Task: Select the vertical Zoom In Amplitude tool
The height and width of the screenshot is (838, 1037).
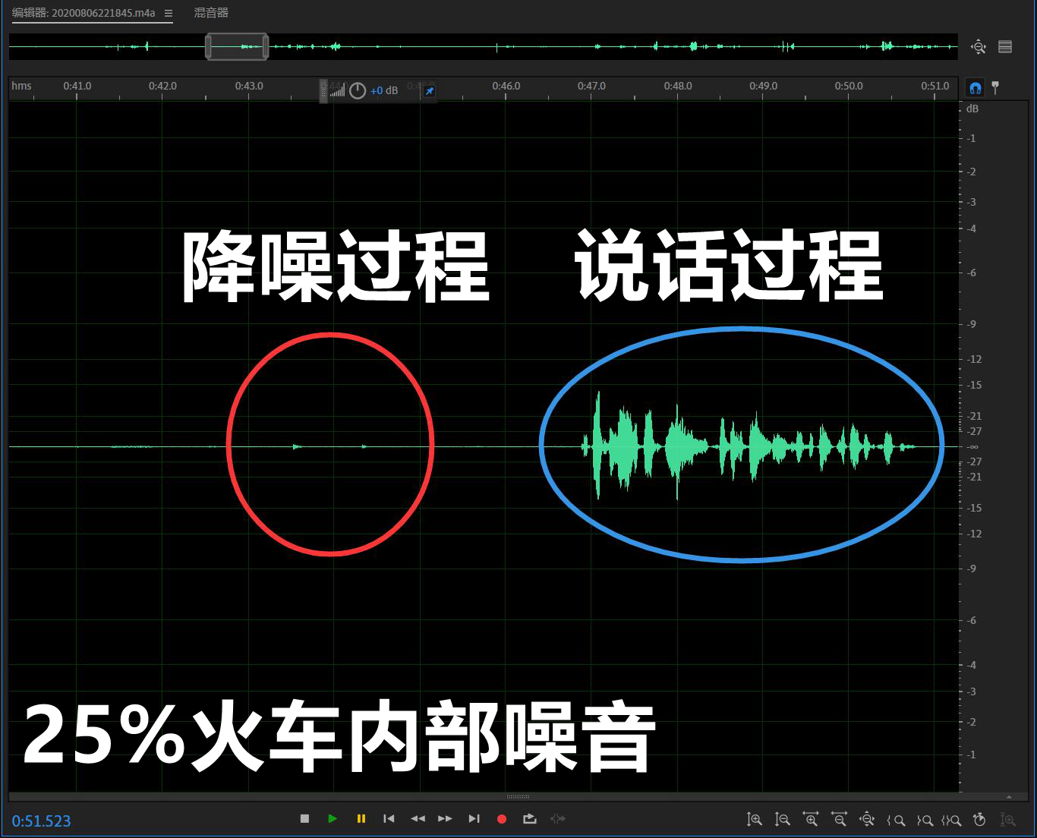Action: tap(755, 819)
